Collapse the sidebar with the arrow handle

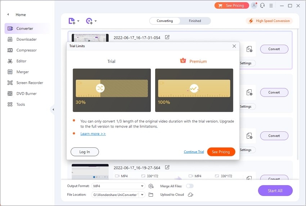[53, 109]
